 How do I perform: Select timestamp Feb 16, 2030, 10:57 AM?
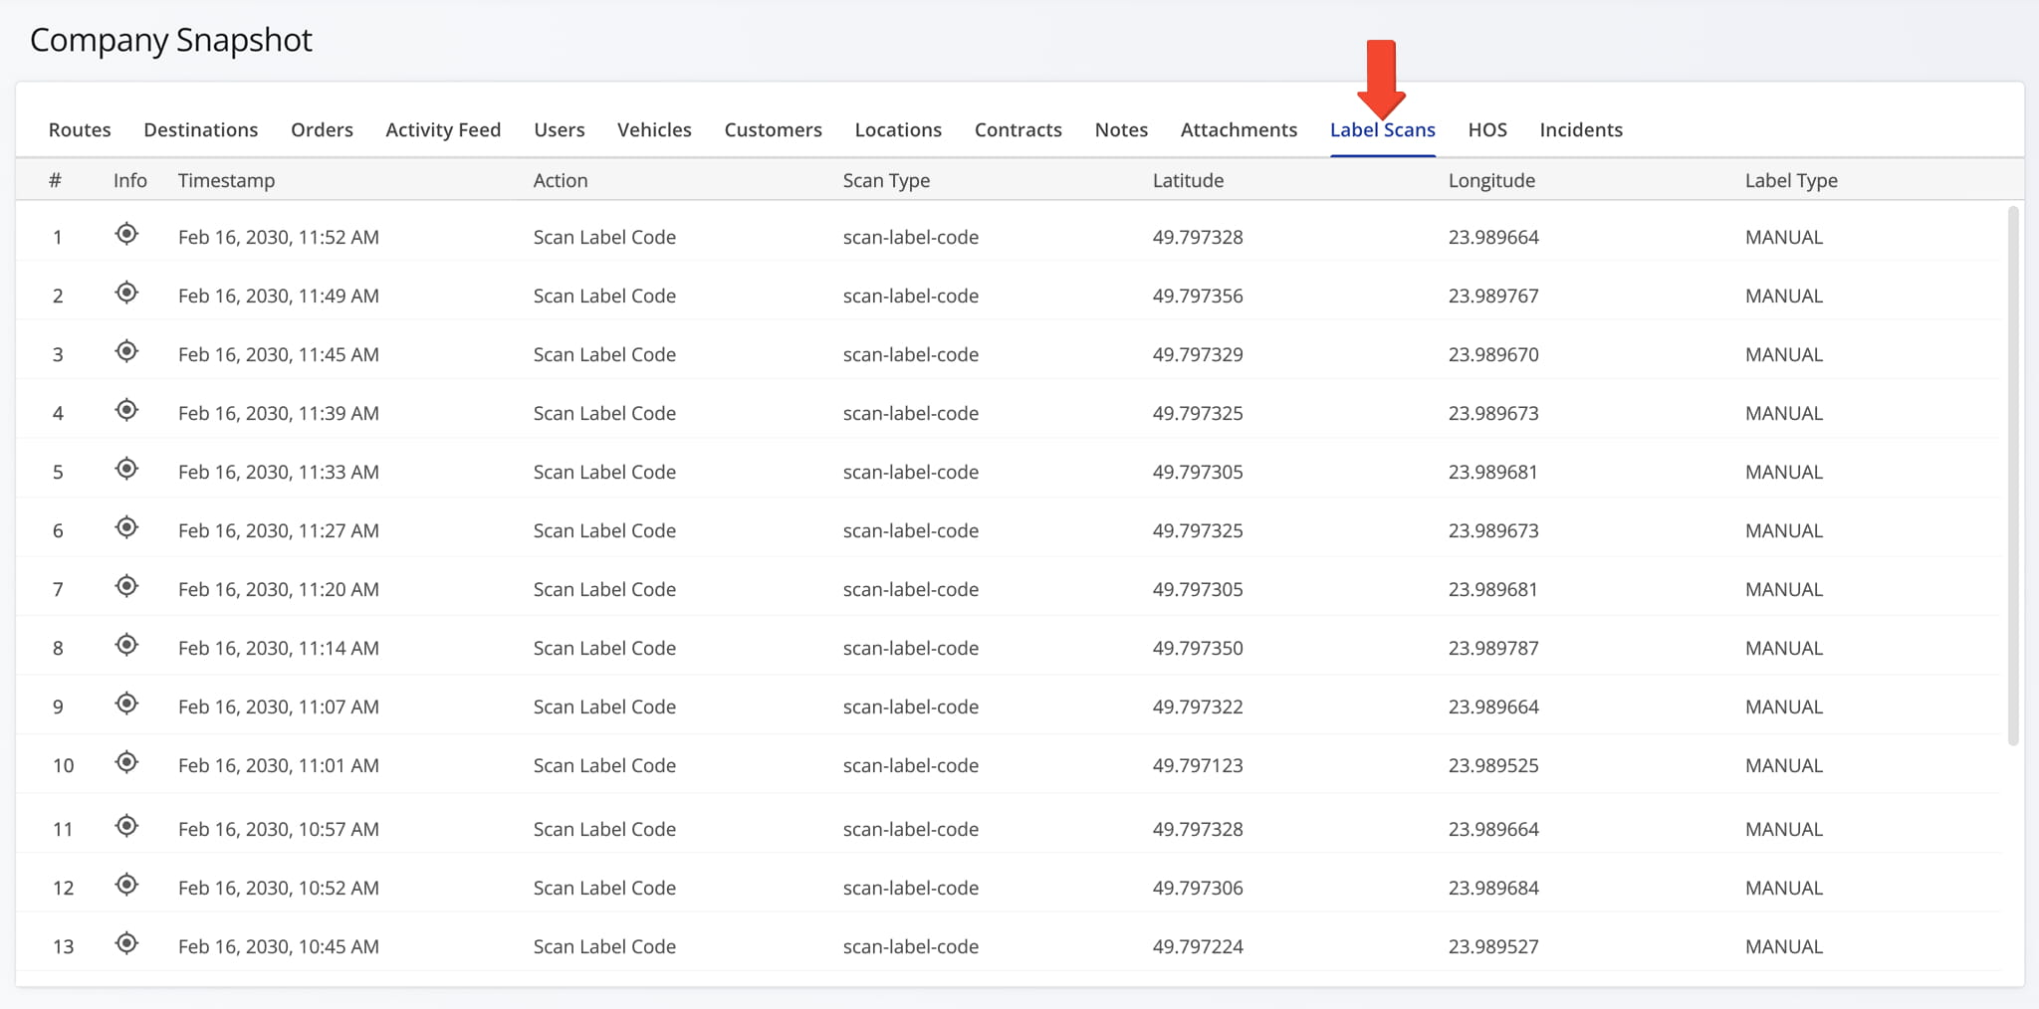(279, 829)
